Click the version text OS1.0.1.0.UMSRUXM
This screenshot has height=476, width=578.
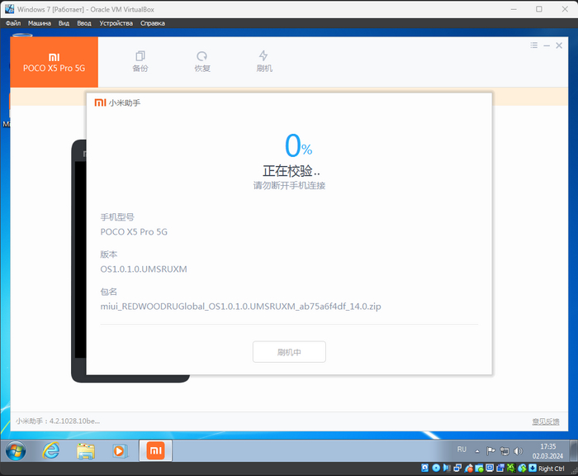(x=144, y=269)
